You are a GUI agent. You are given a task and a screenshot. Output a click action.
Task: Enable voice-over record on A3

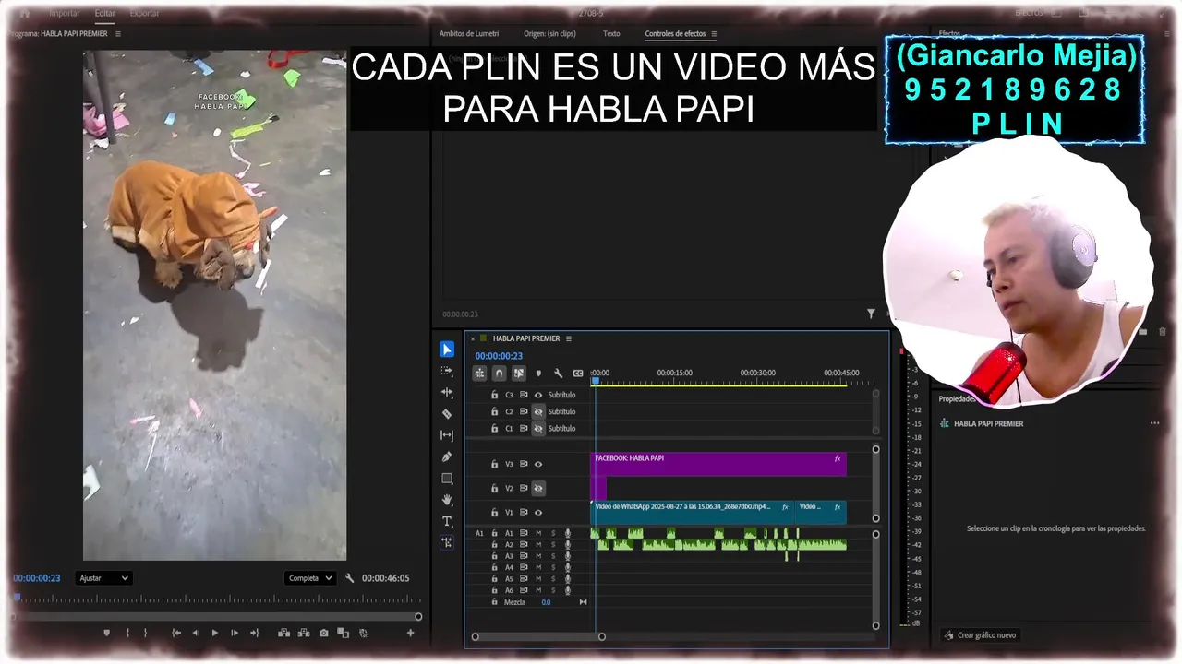point(568,556)
